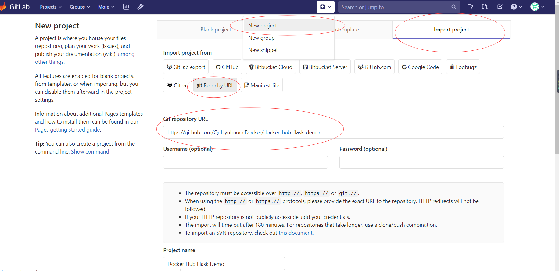The width and height of the screenshot is (559, 271).
Task: Click the Username (optional) input field
Action: click(x=245, y=162)
